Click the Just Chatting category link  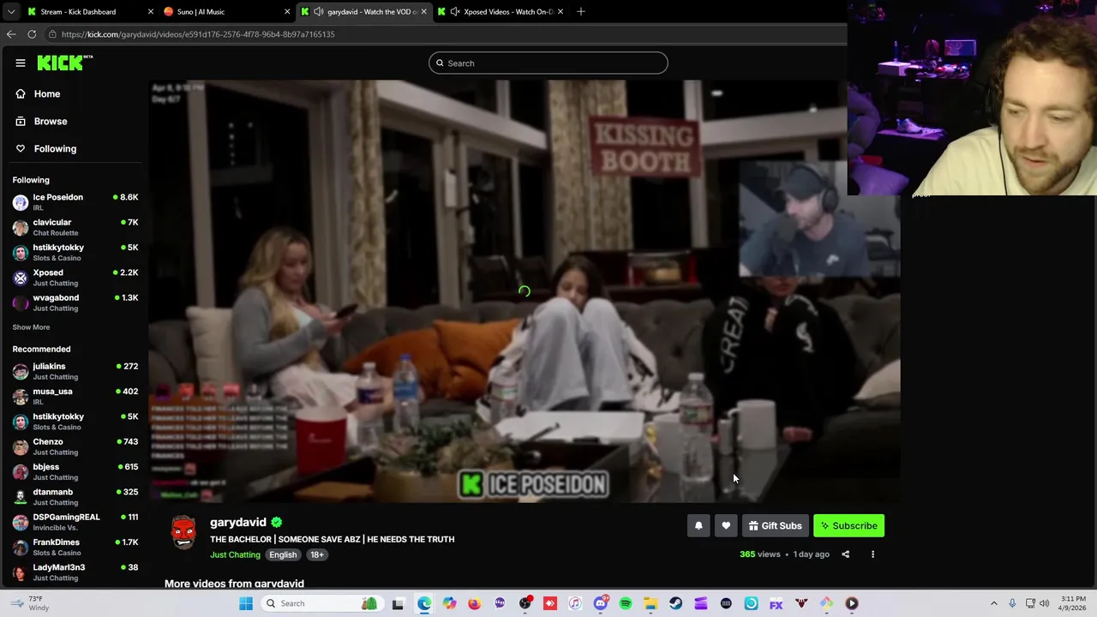pos(235,554)
